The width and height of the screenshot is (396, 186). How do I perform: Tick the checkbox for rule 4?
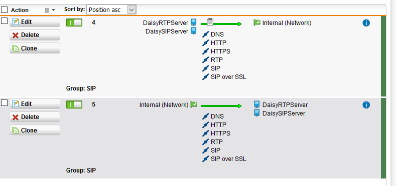pyautogui.click(x=5, y=20)
